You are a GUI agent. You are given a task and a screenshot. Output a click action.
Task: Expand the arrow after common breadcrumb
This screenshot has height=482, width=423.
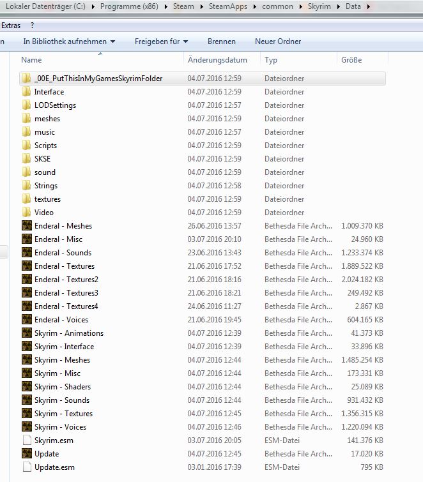click(x=300, y=6)
